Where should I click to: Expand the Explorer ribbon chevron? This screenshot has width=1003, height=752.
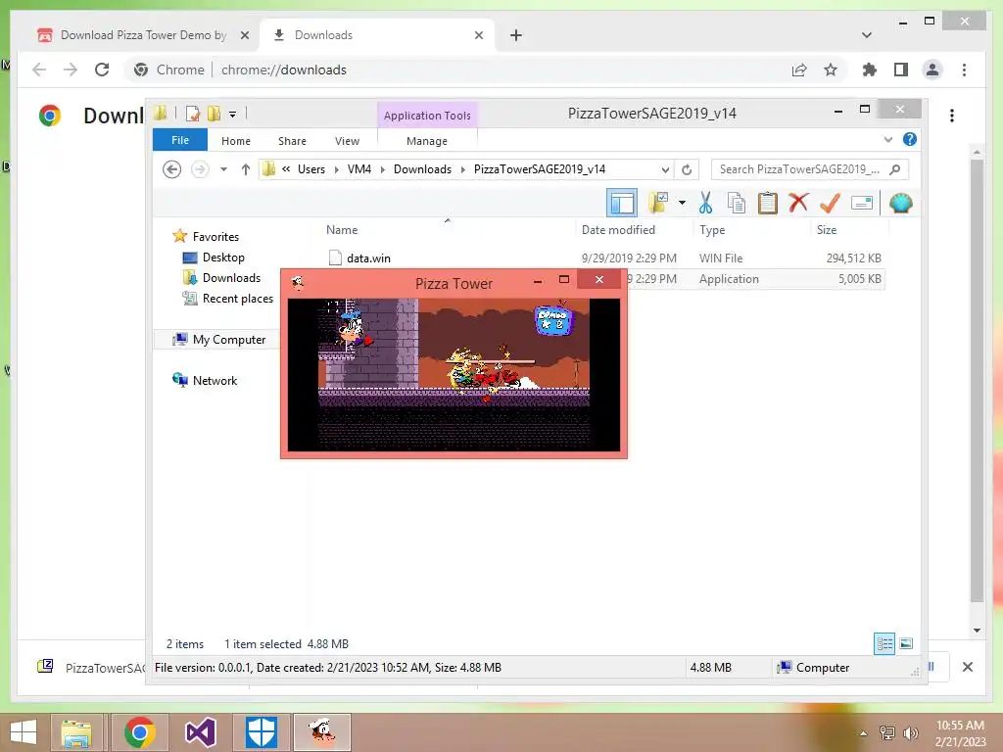[x=887, y=139]
